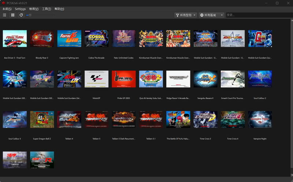The image size is (293, 182).
Task: Select the Soul Calibur 2 cover
Action: coord(260,79)
